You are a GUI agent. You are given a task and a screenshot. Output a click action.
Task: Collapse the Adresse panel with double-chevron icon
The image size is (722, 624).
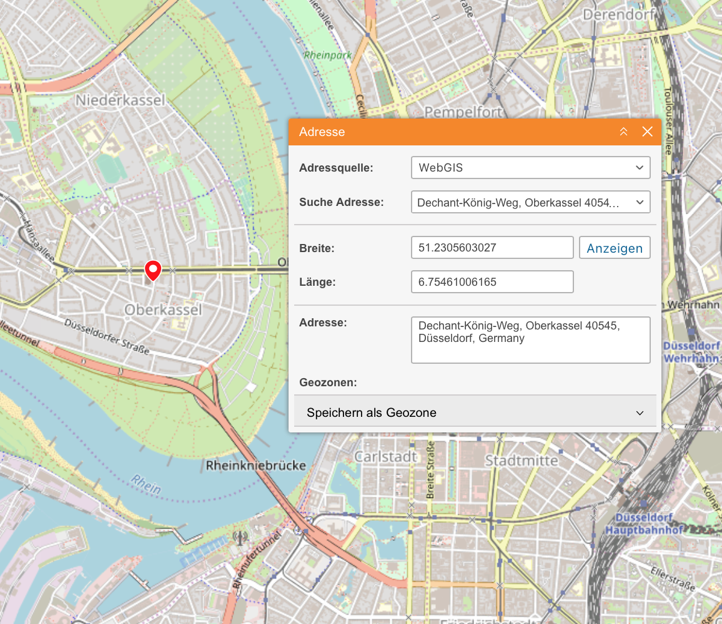623,132
